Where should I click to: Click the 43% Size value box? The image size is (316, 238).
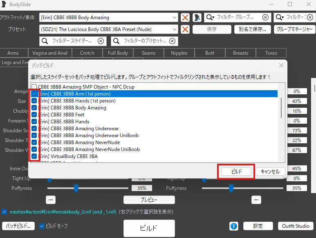point(297,101)
